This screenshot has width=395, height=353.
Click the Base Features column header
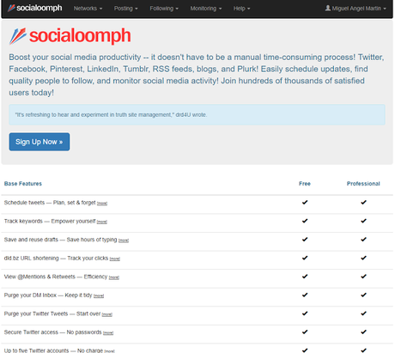coord(23,184)
